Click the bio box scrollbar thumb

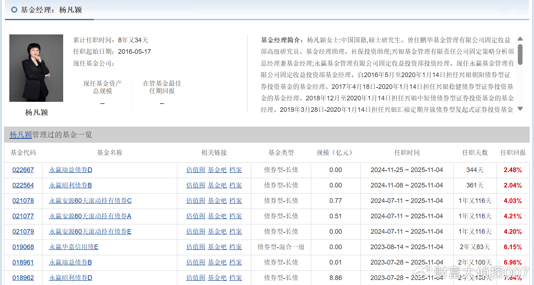(x=520, y=54)
